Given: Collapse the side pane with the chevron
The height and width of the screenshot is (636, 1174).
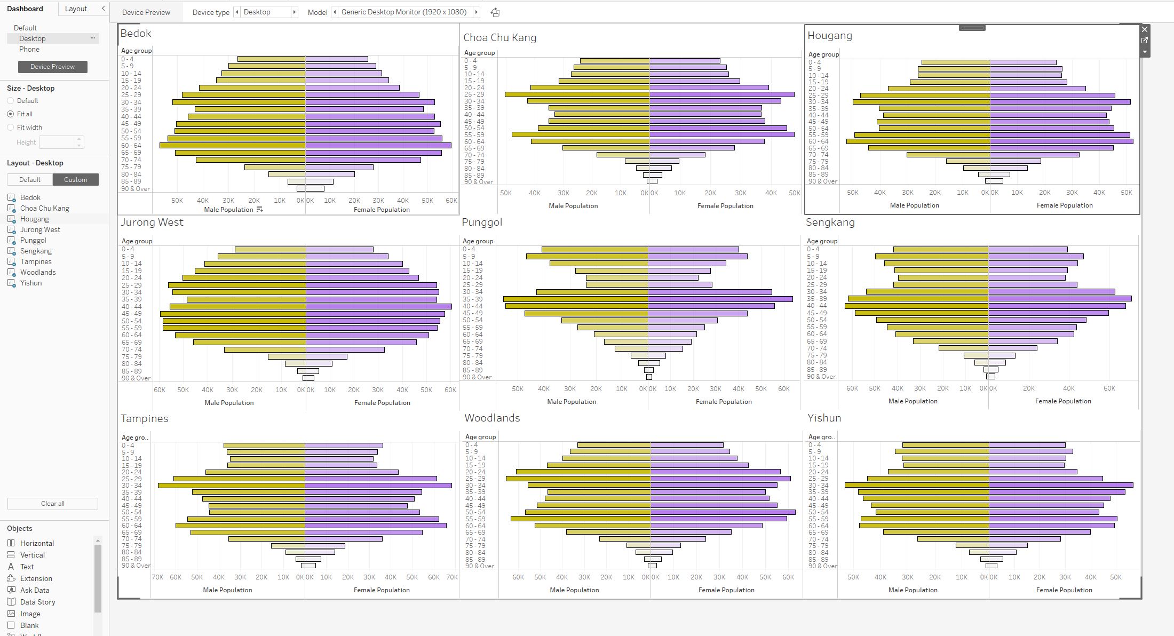Looking at the screenshot, I should pos(103,9).
